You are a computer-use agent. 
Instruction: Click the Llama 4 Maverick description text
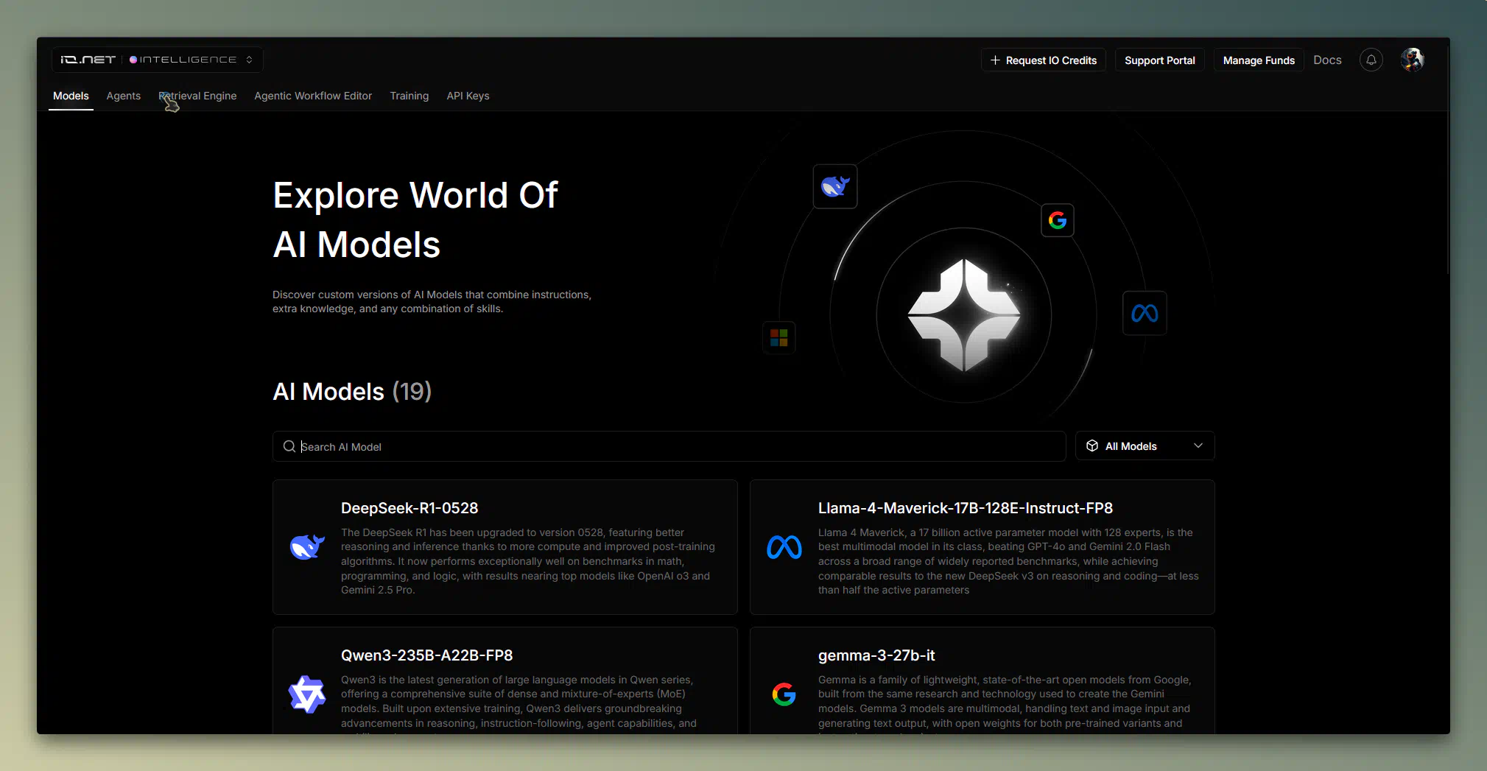click(1008, 561)
